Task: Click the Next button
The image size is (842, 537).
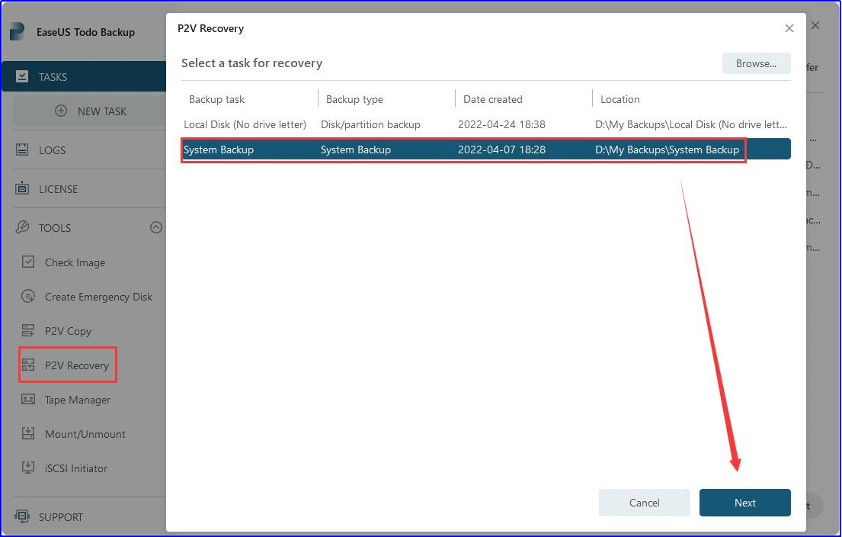Action: [x=744, y=503]
